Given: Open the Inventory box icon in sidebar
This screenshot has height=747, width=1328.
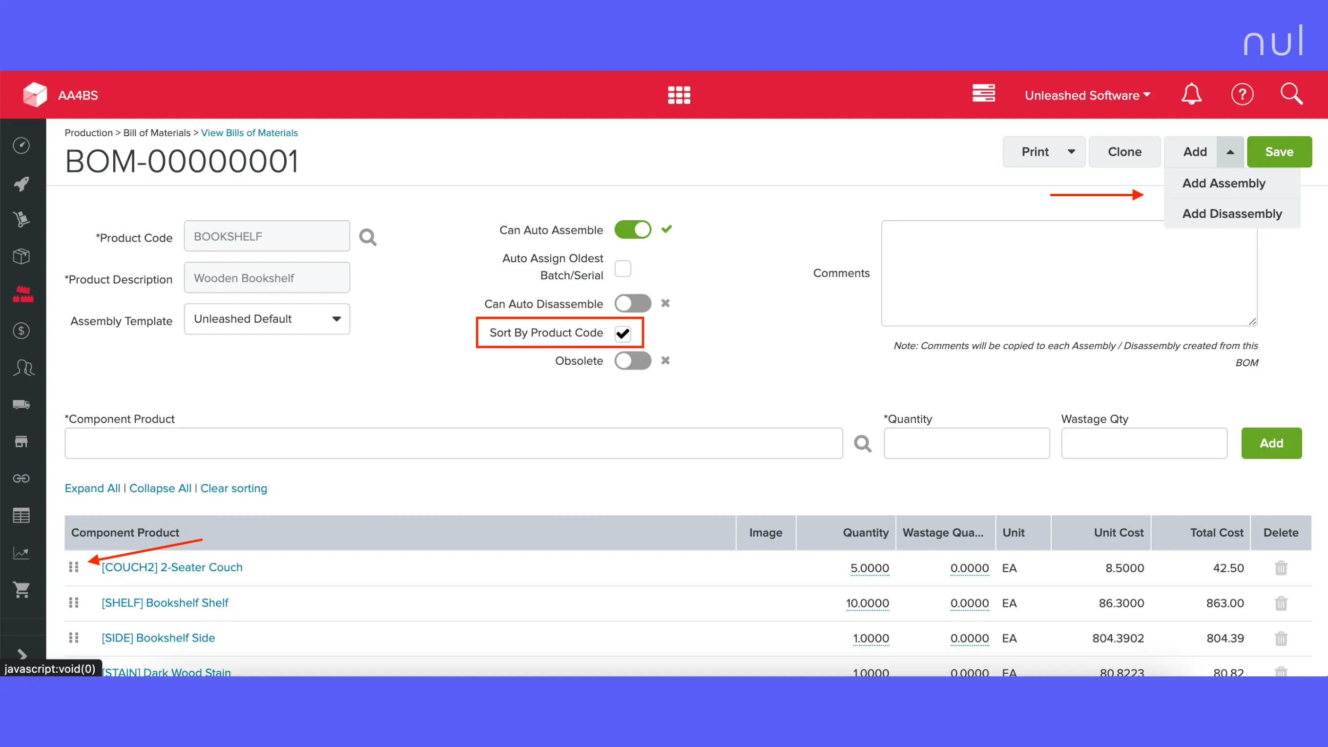Looking at the screenshot, I should (x=21, y=256).
